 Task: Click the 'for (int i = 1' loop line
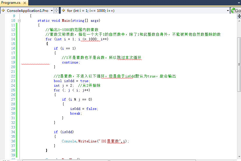77,39
